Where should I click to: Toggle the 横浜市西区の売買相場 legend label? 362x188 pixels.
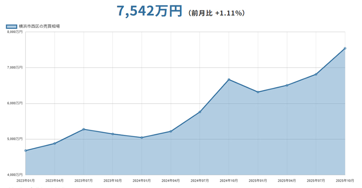pos(39,26)
